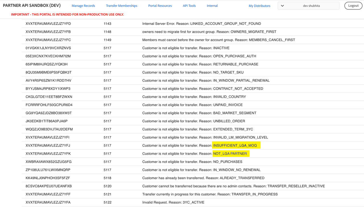
Task: Click the chevron arrow in the distributor dropdown
Action: tap(282, 6)
